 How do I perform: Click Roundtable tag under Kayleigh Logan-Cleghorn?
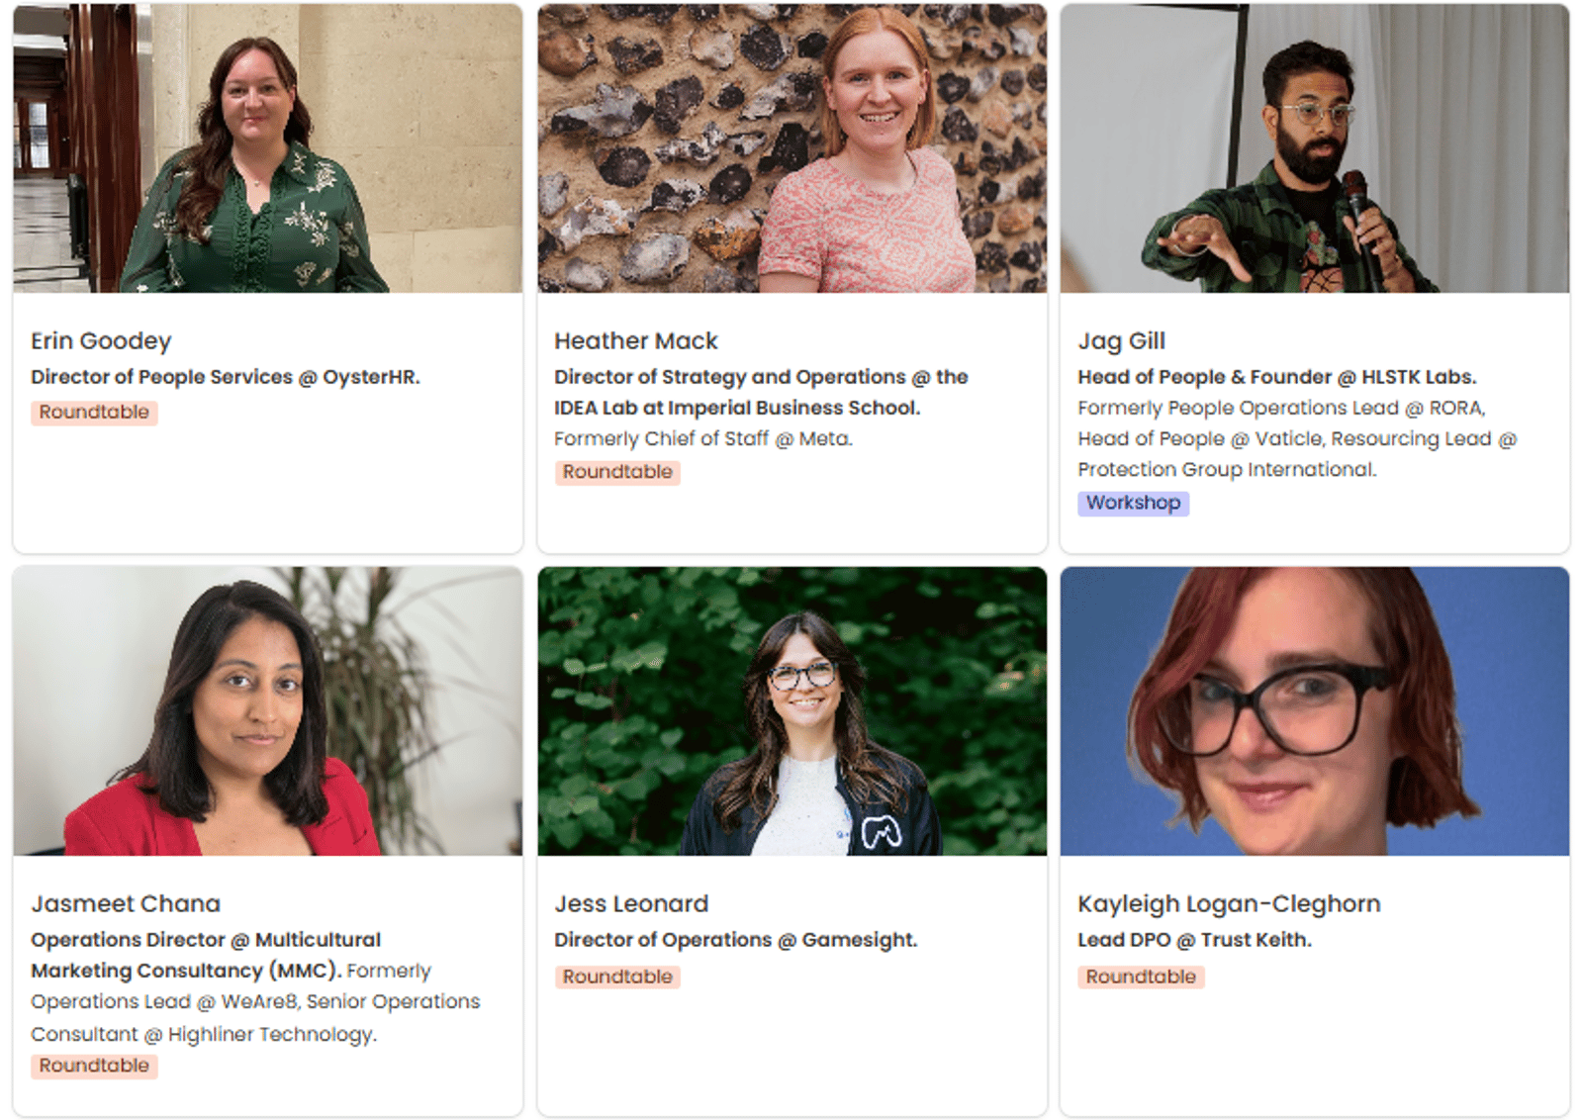tap(1141, 977)
